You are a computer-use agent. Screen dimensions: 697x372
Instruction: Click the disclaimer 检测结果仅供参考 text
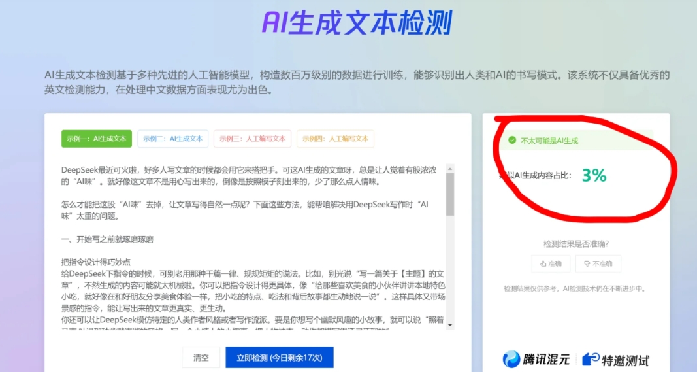(x=575, y=288)
